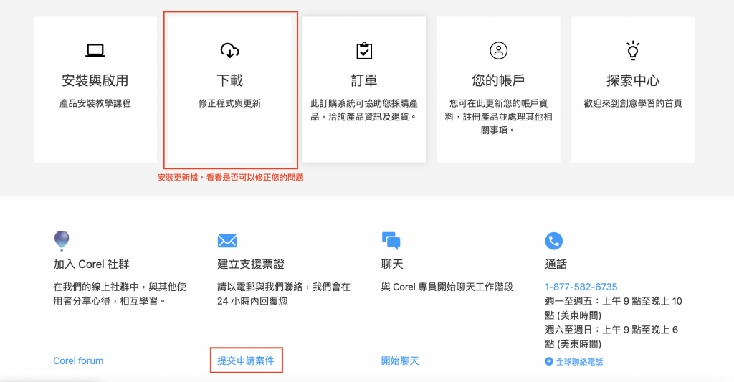Screen dimensions: 734x382
Task: Click the clipboard checkmark icon for 訂單
Action: [x=364, y=51]
